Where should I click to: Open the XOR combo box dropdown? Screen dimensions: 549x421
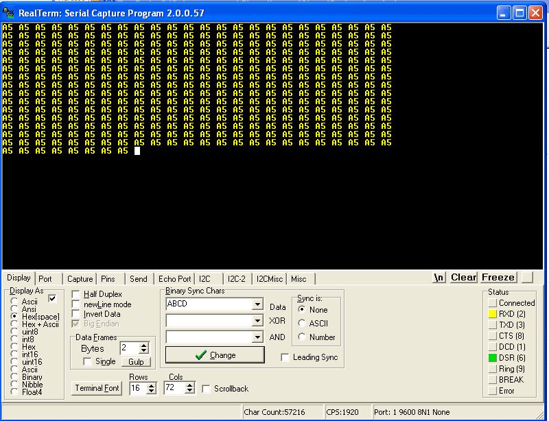[257, 320]
